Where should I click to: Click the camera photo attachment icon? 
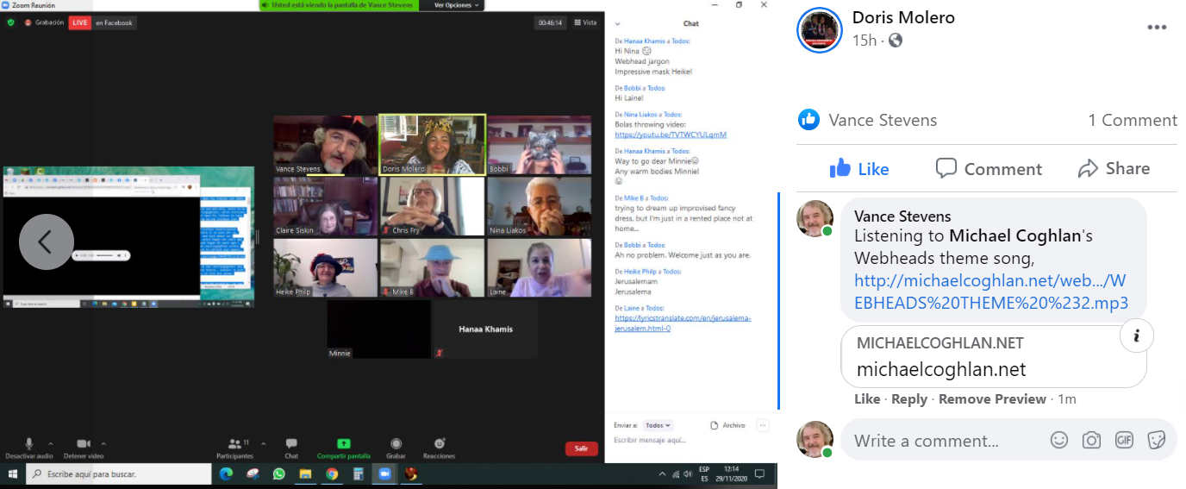coord(1091,440)
